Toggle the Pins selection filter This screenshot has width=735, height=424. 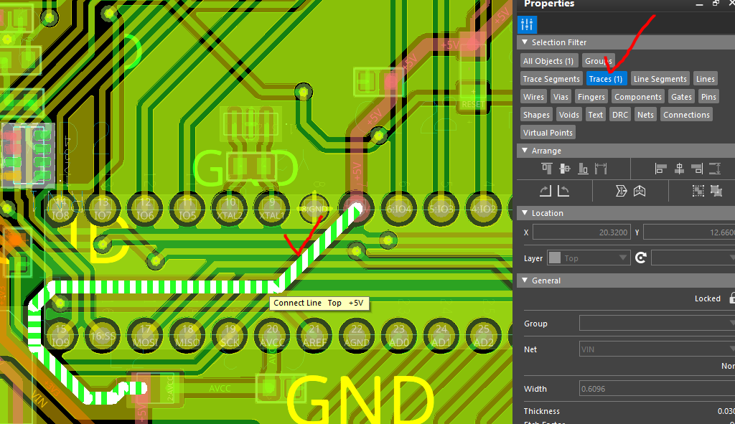[x=708, y=97]
